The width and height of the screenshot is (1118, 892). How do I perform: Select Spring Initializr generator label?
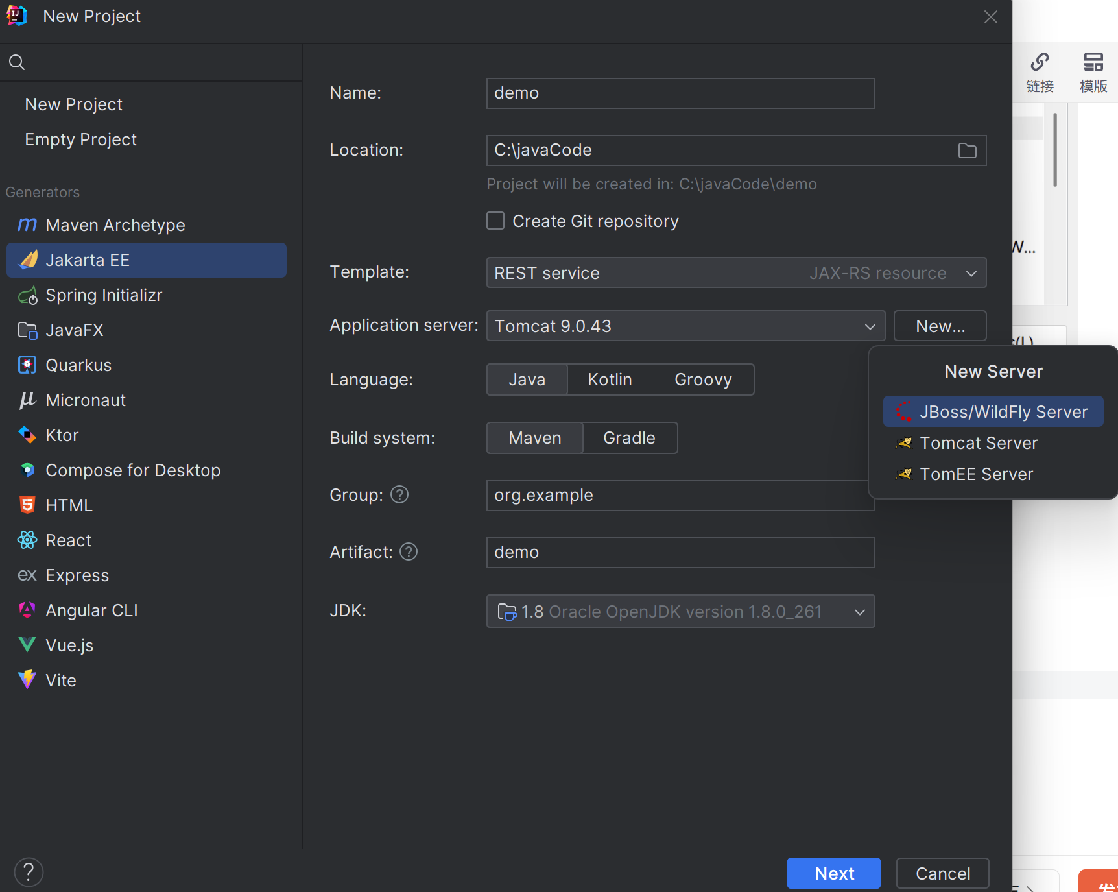[104, 295]
